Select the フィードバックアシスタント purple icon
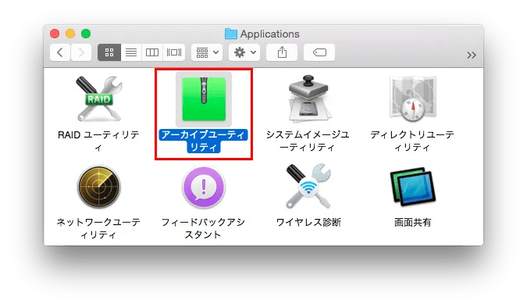Screen dimensions: 527x308 [x=204, y=187]
